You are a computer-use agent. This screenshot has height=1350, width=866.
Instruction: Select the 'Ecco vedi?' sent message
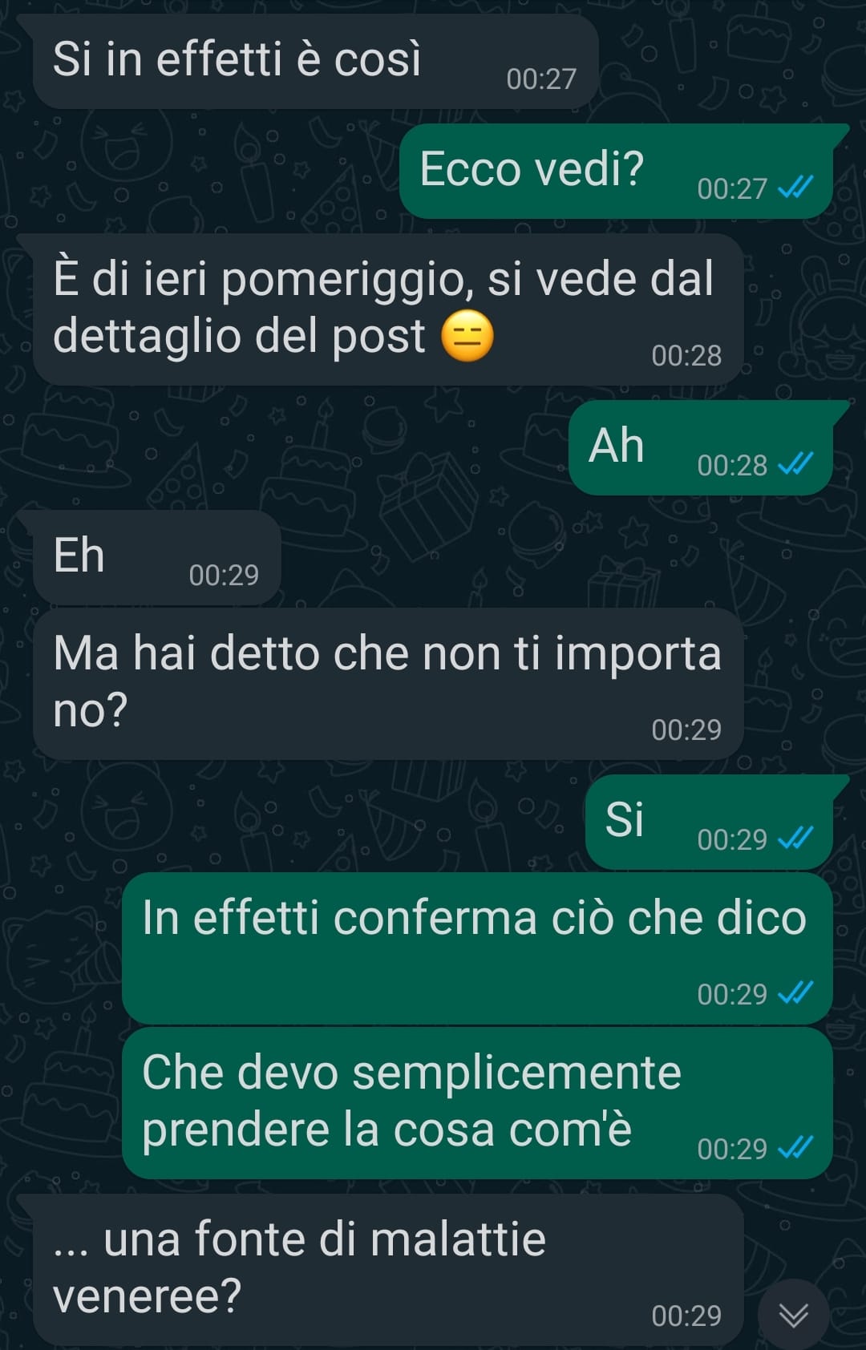(617, 171)
